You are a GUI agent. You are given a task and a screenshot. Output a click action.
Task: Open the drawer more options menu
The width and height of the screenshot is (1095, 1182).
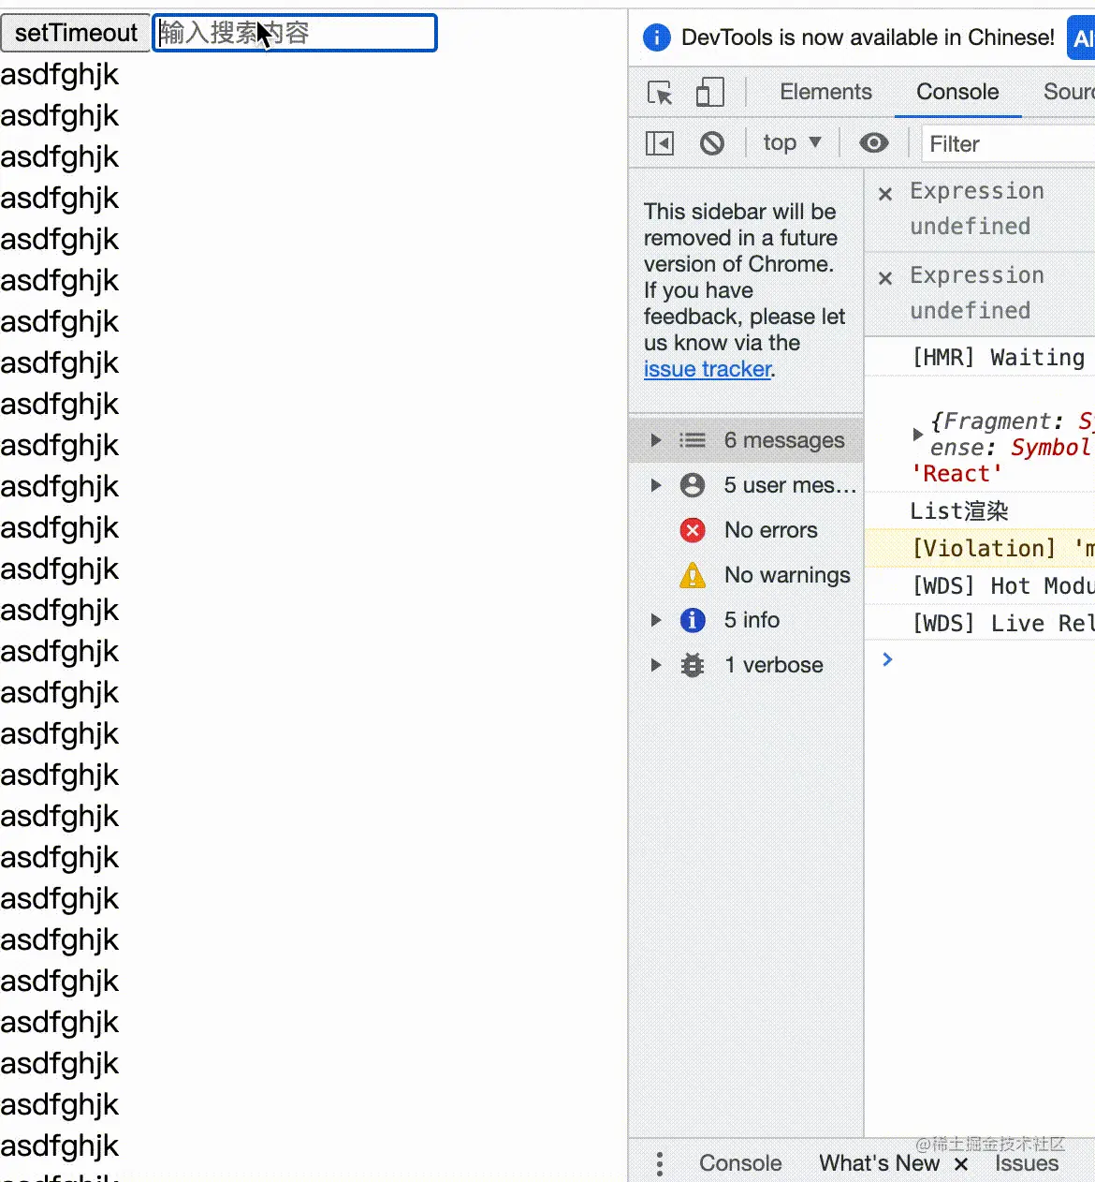[660, 1163]
